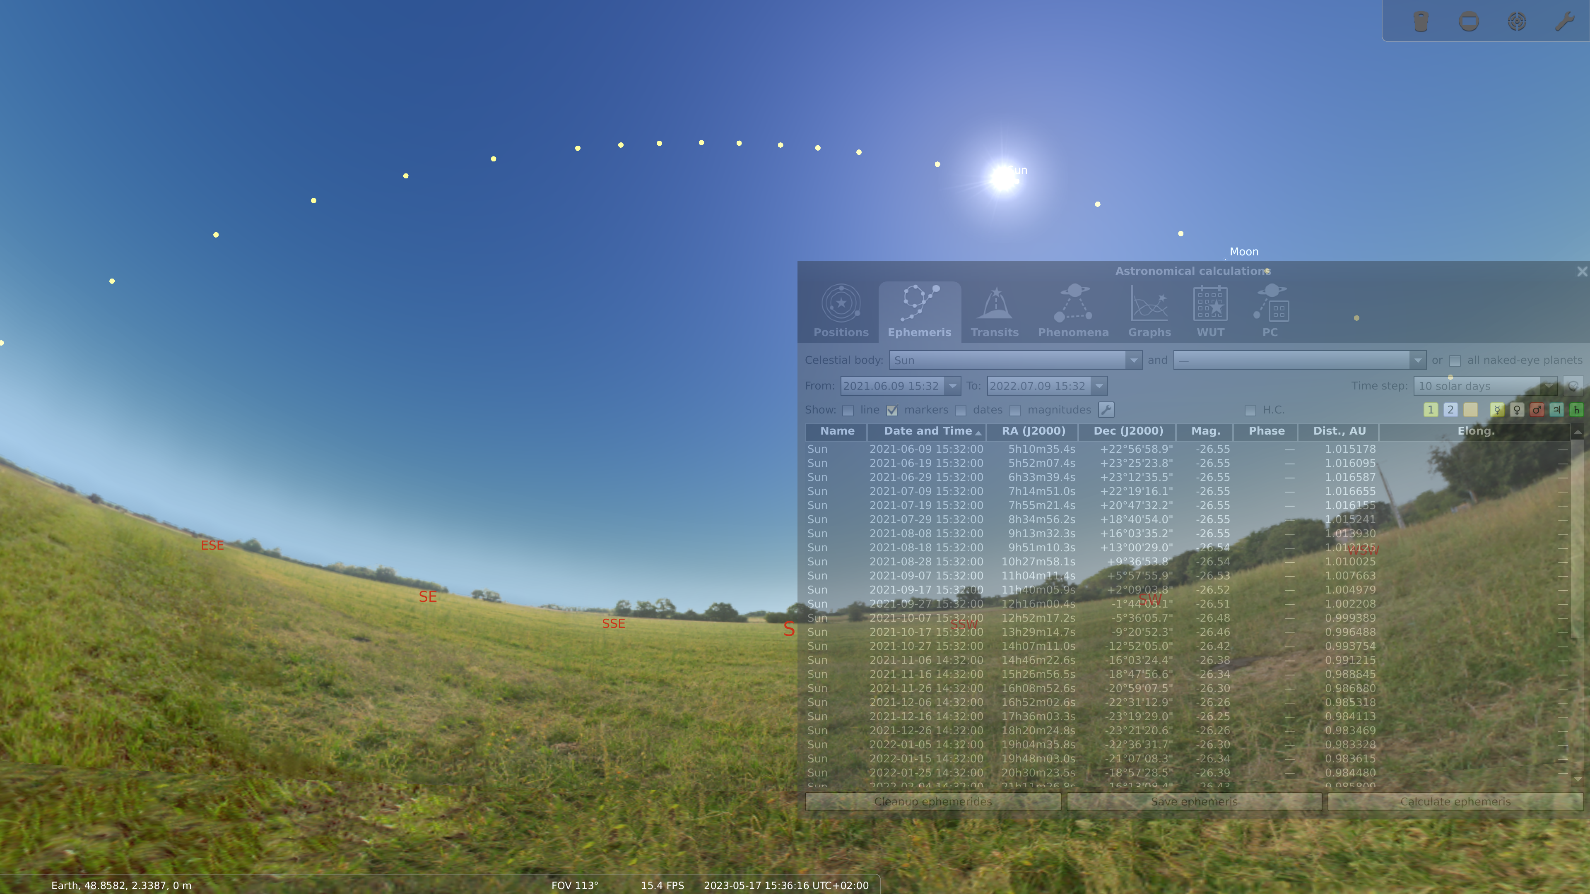Click Cleanup ephemerides button
Screen dimensions: 1590x894
tap(932, 801)
